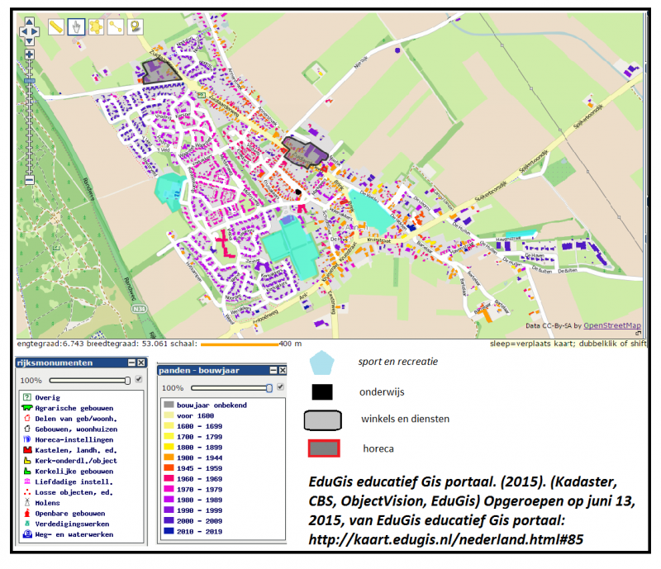
Task: Click the rijksmonumenten panel title bar
Action: tap(72, 363)
